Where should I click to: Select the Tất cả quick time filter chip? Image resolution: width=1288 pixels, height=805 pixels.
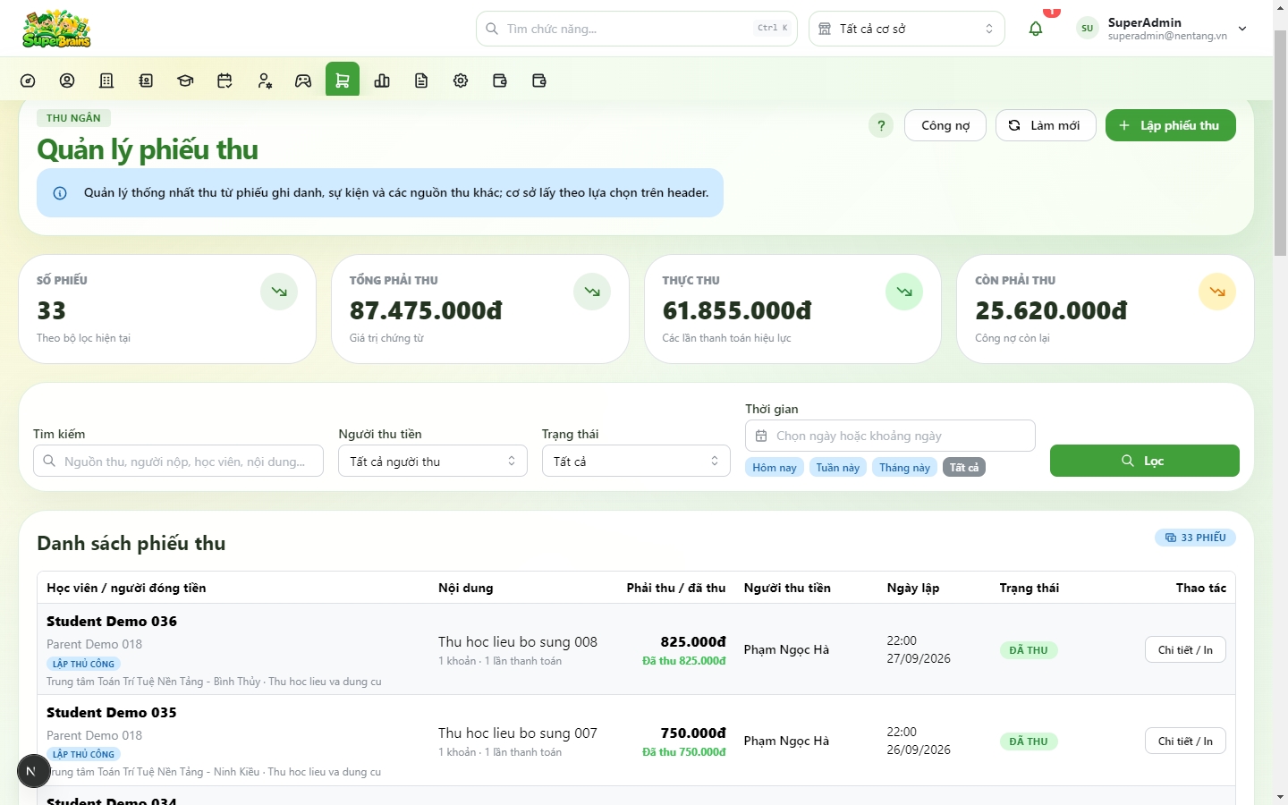point(964,467)
